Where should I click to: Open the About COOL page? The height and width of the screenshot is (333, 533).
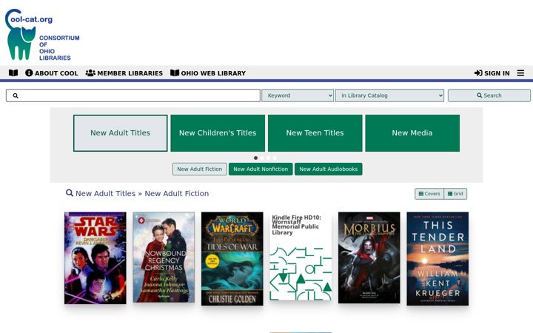pyautogui.click(x=52, y=73)
